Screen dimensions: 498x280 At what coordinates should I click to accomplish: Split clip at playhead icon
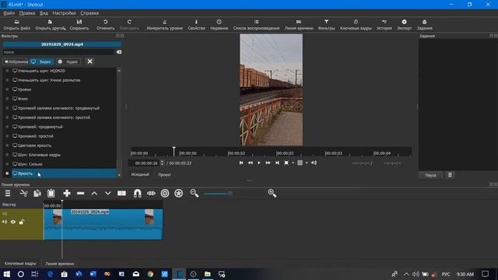click(x=121, y=194)
